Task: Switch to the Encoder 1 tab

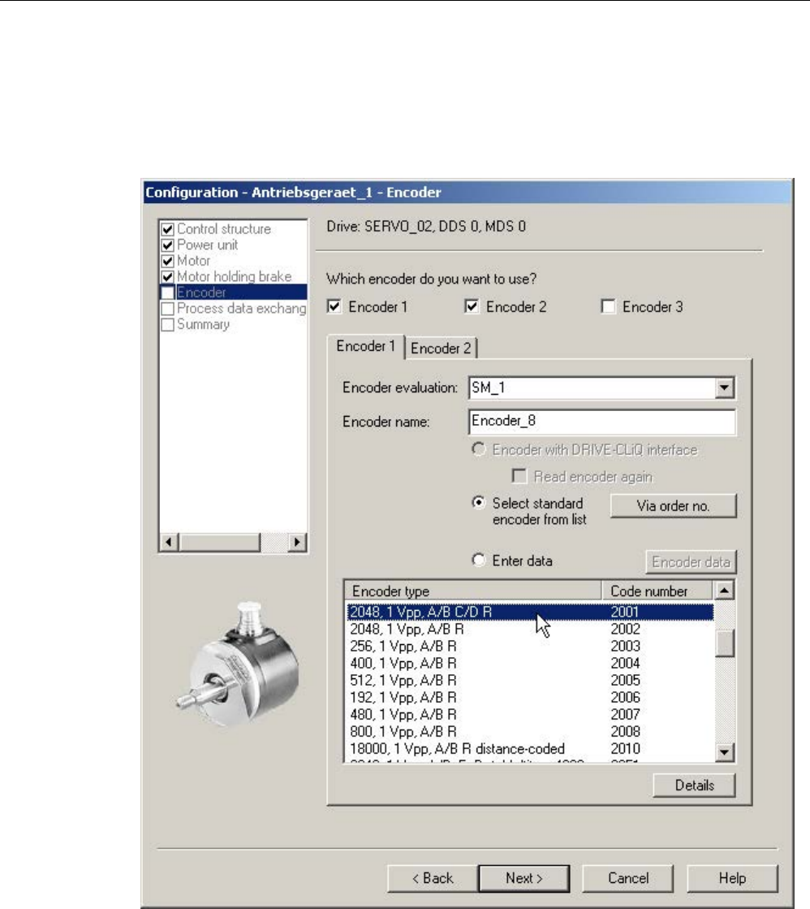Action: tap(365, 347)
